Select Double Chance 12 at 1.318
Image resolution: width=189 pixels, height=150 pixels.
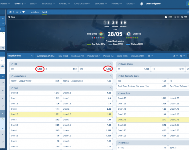pos(168,69)
